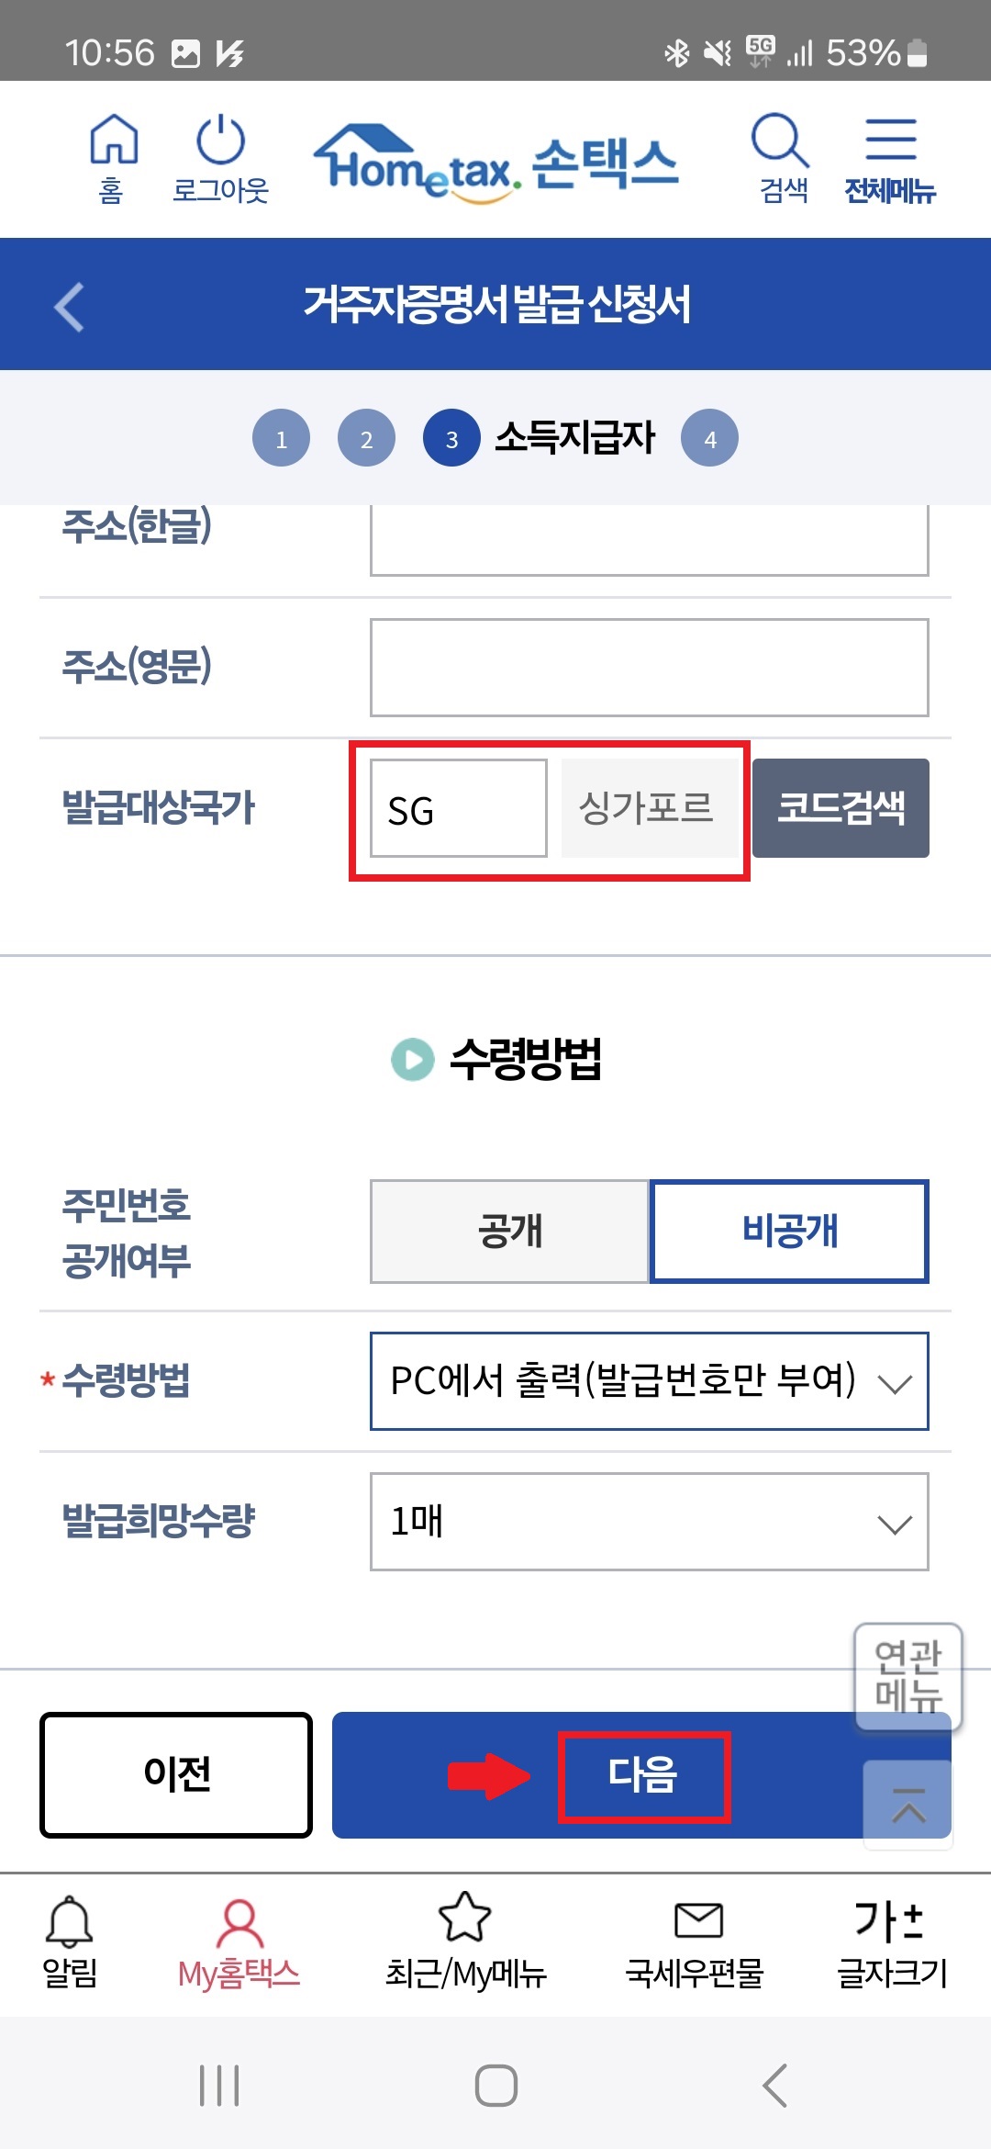The width and height of the screenshot is (991, 2149).
Task: Open 최근/My메뉴 star icon
Action: click(x=465, y=1938)
